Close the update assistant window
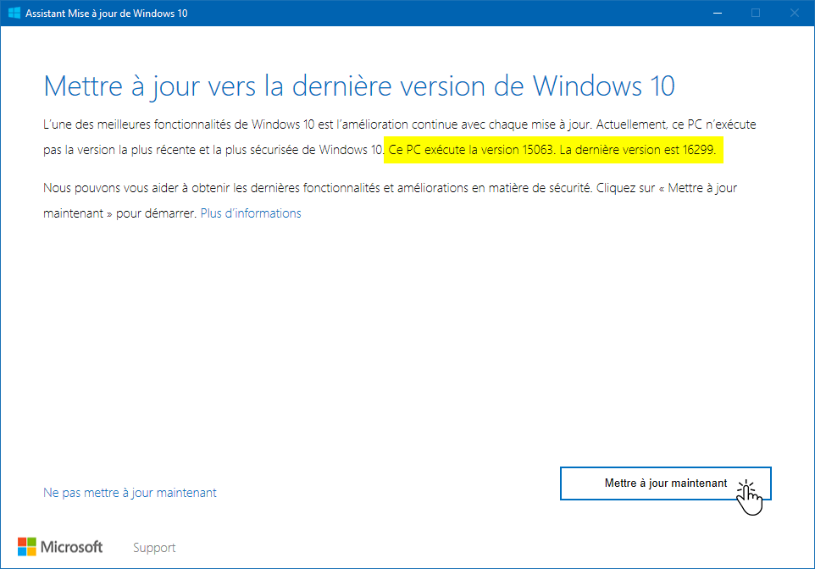815x569 pixels. point(794,13)
